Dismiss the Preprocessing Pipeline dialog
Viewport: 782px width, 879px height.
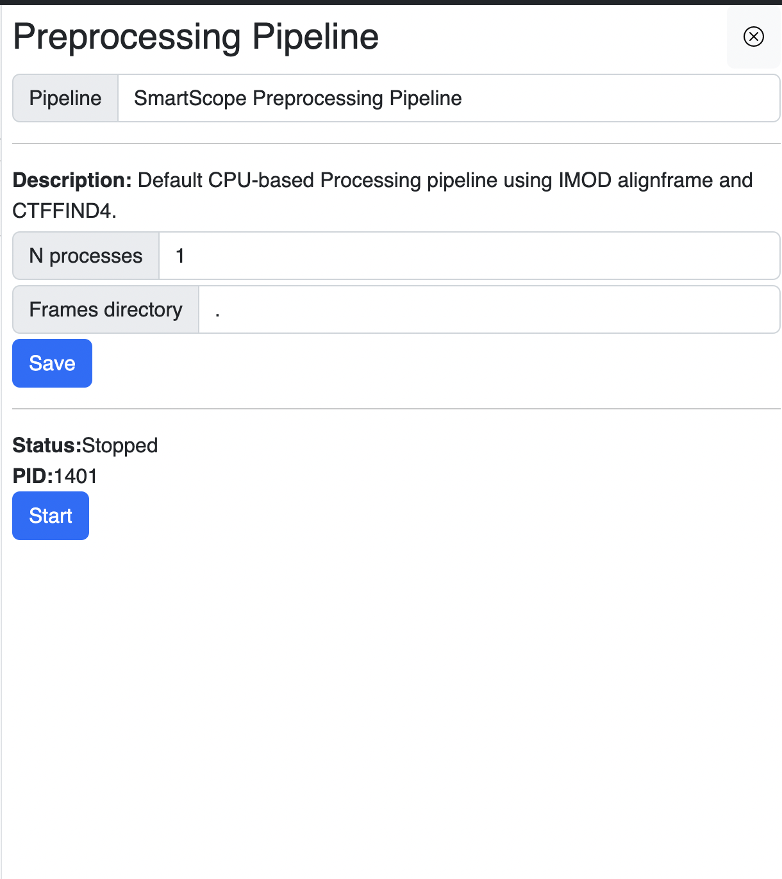click(753, 37)
